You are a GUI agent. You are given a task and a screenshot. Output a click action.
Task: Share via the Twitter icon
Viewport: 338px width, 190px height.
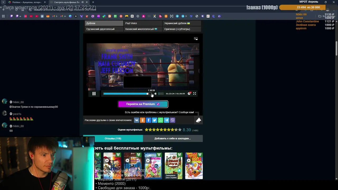(154, 120)
